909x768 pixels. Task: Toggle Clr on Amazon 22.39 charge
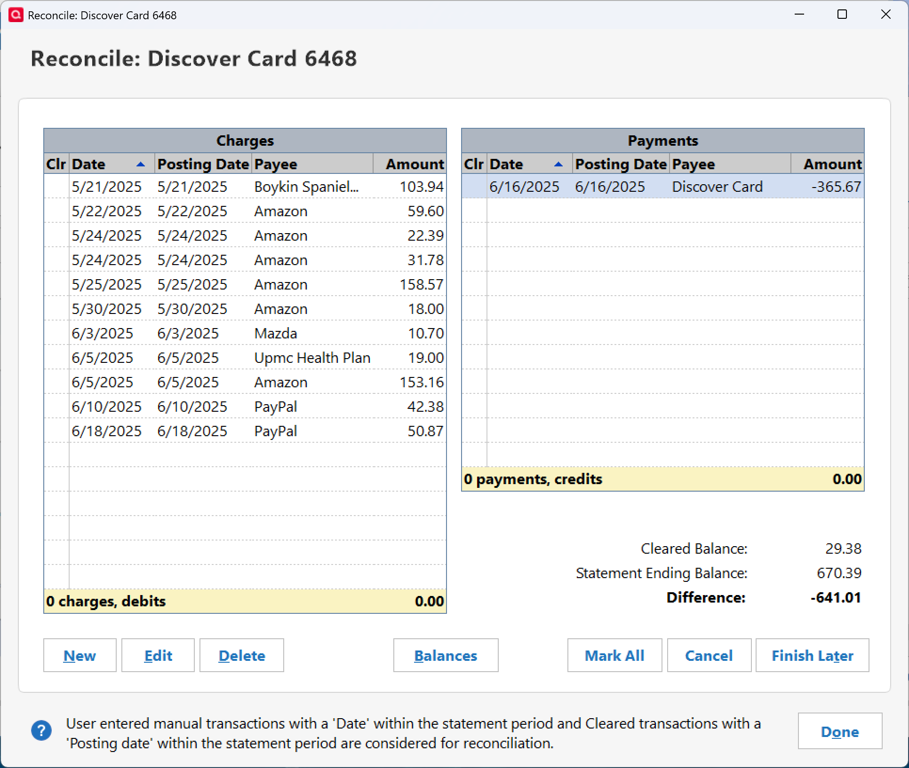point(56,235)
